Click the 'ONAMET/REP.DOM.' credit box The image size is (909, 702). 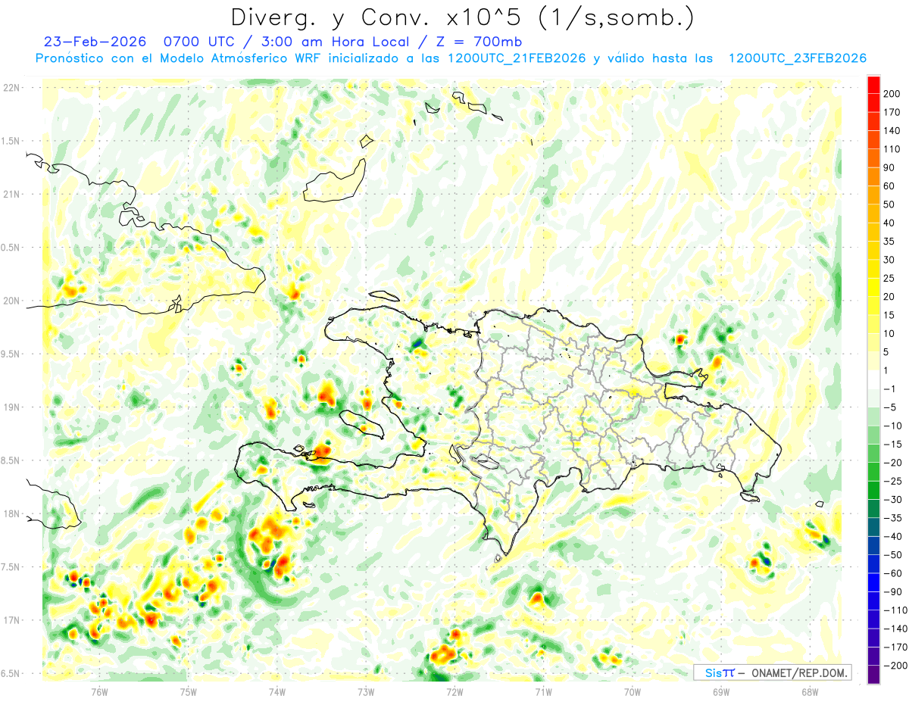tap(773, 672)
